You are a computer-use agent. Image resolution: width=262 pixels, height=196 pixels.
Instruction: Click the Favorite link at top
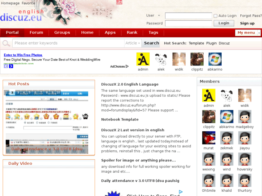coord(28,3)
